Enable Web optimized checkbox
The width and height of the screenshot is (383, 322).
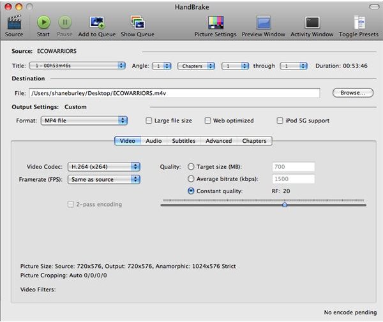pos(207,121)
